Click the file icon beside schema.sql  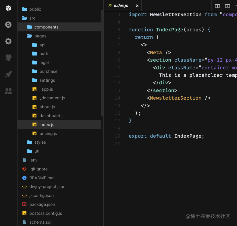[24, 222]
